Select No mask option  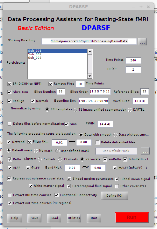click(36, 151)
